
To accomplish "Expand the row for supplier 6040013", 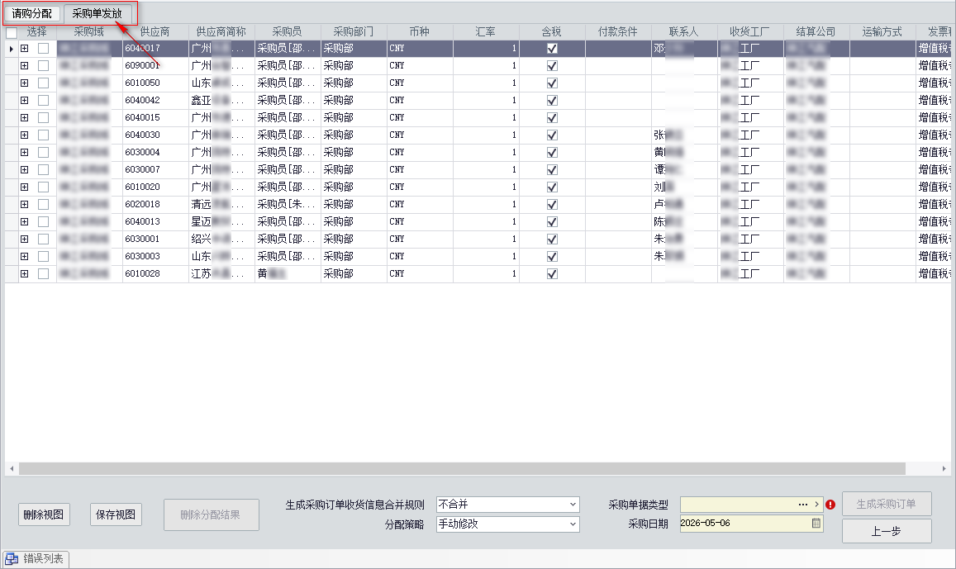I will [25, 222].
